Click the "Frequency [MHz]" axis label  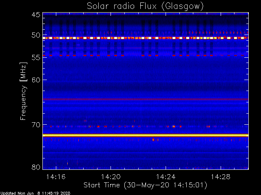pos(23,91)
